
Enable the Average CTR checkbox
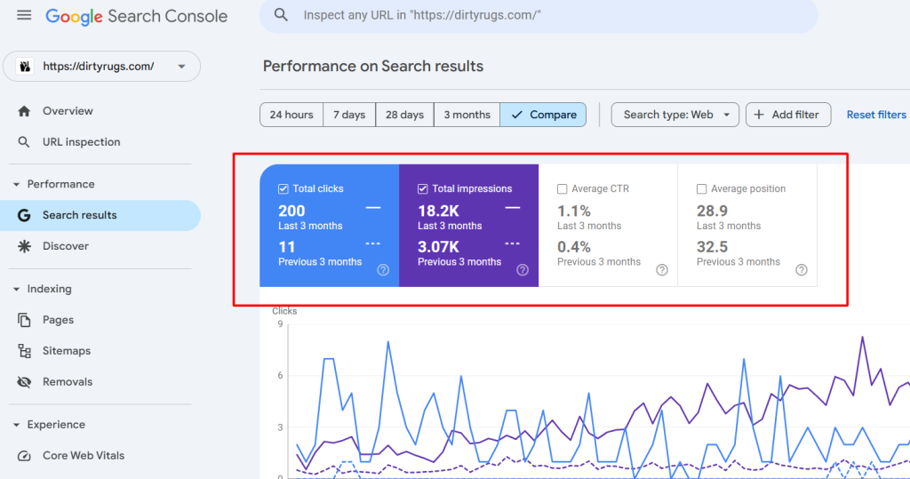pyautogui.click(x=563, y=188)
